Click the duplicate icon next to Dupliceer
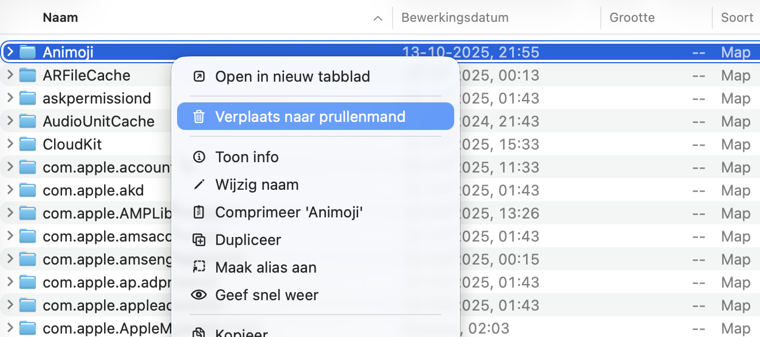This screenshot has width=760, height=337. tap(198, 239)
